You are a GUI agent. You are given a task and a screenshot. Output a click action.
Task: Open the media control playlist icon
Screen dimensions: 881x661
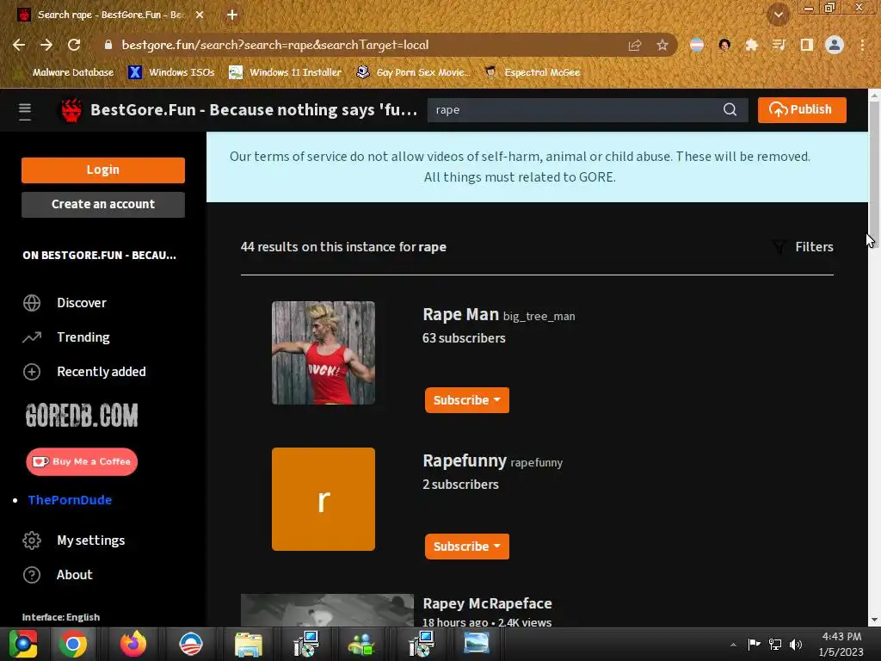point(779,45)
